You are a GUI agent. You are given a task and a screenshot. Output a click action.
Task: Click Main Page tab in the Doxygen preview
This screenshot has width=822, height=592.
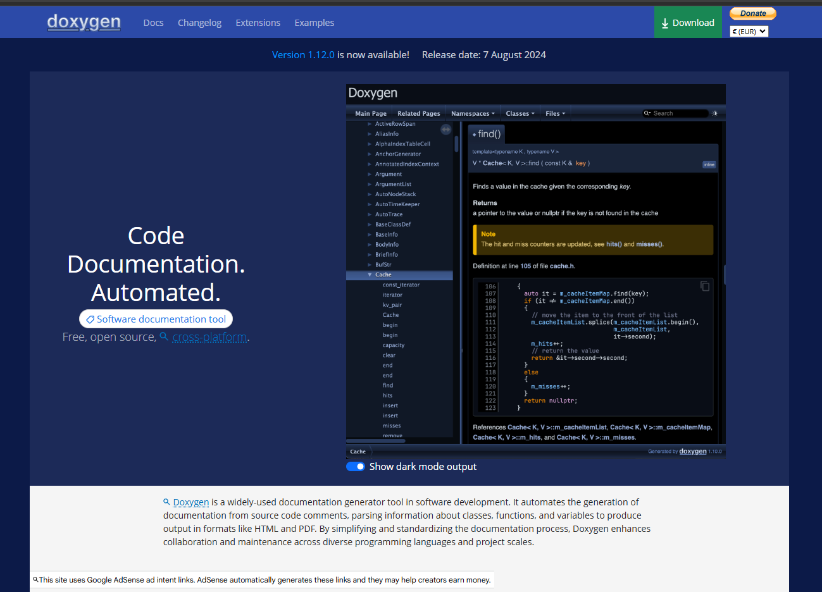click(371, 114)
